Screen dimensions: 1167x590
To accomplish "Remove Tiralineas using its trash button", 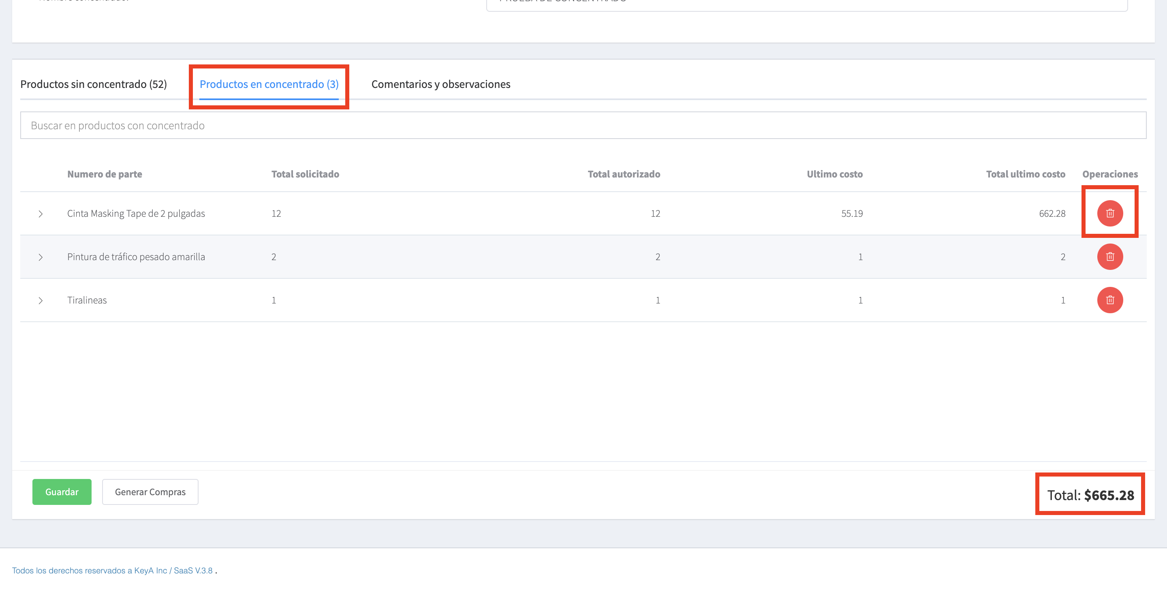I will pyautogui.click(x=1109, y=300).
